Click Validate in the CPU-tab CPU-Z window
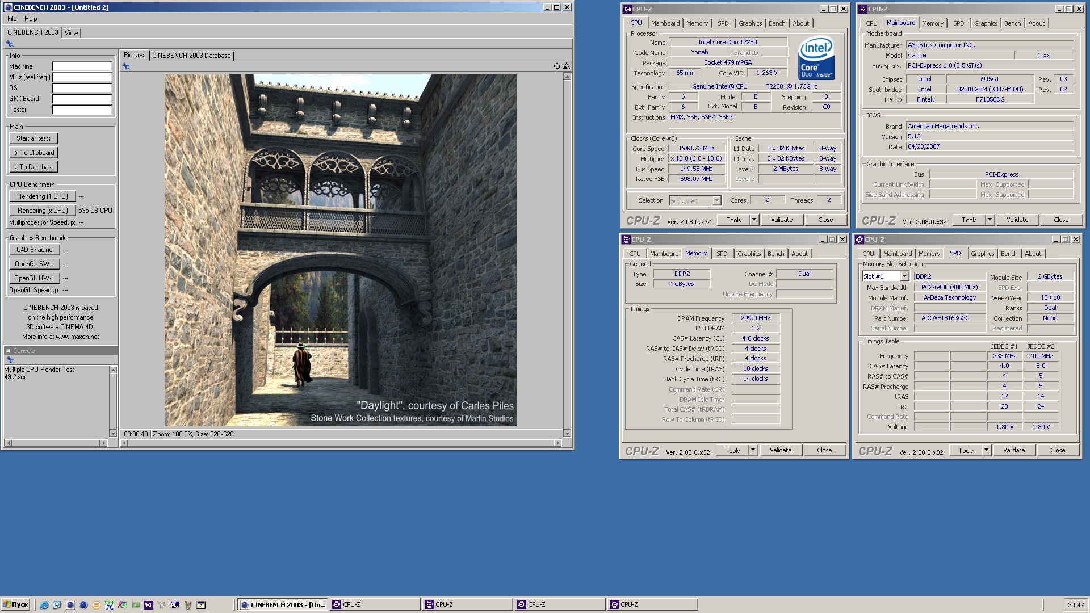1090x613 pixels. click(x=782, y=220)
